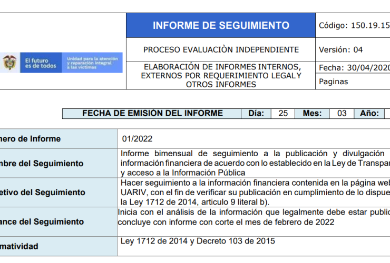
Task: Click the Mes: label
Action: pos(312,113)
